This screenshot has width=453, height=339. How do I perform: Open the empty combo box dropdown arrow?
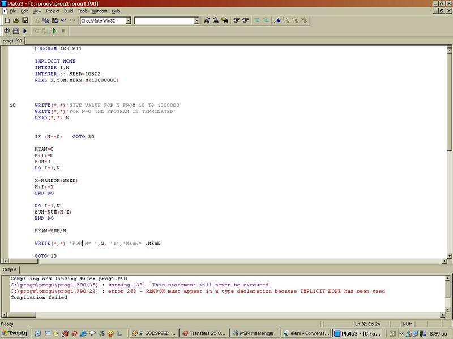[196, 20]
